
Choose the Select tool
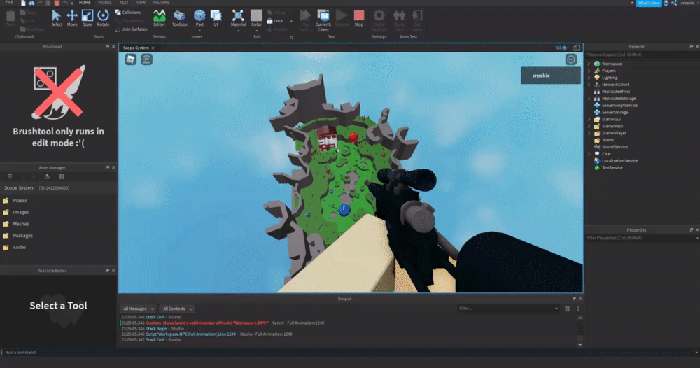click(x=56, y=18)
